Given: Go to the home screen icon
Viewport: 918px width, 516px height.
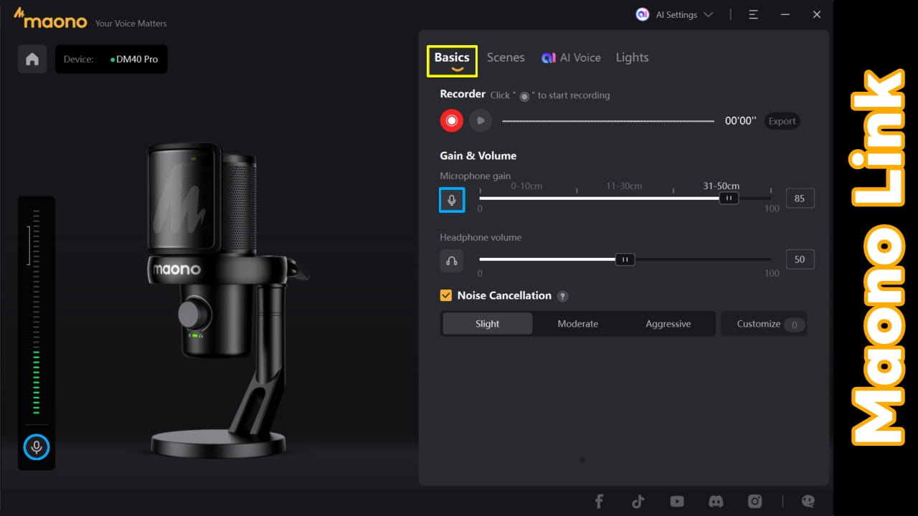Looking at the screenshot, I should (32, 59).
